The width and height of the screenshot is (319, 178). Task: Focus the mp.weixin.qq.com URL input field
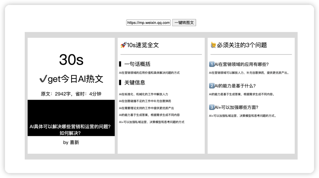click(149, 23)
